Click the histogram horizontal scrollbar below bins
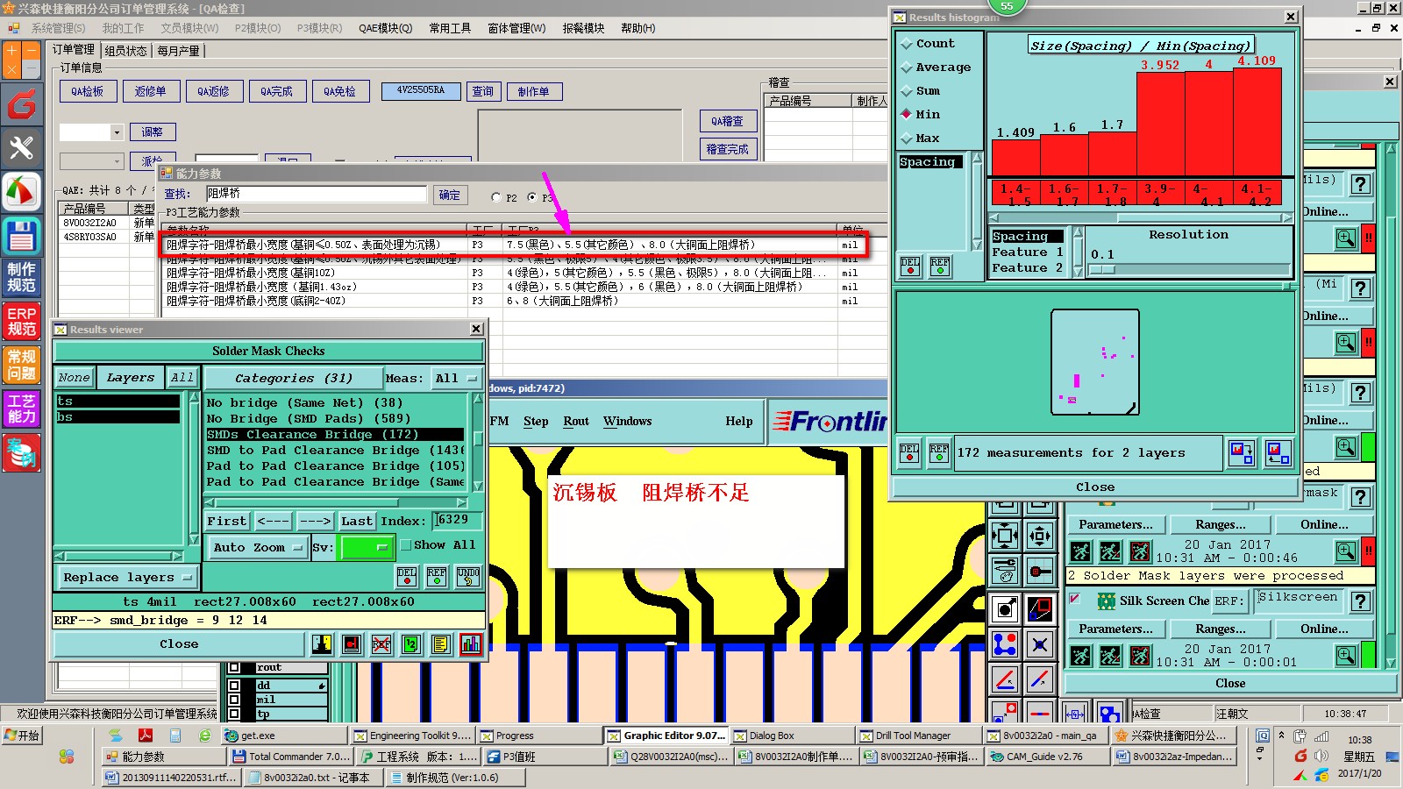The height and width of the screenshot is (789, 1403). 1141,217
